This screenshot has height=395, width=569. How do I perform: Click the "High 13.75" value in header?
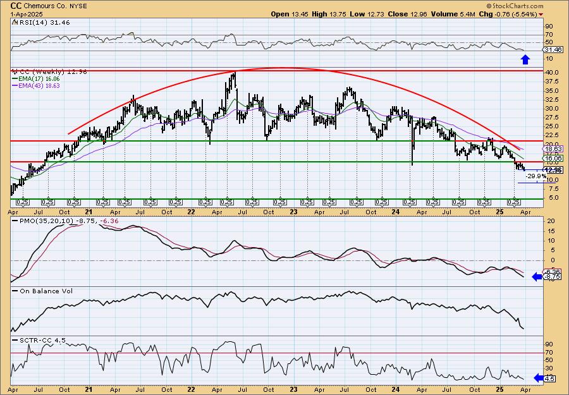click(x=329, y=14)
